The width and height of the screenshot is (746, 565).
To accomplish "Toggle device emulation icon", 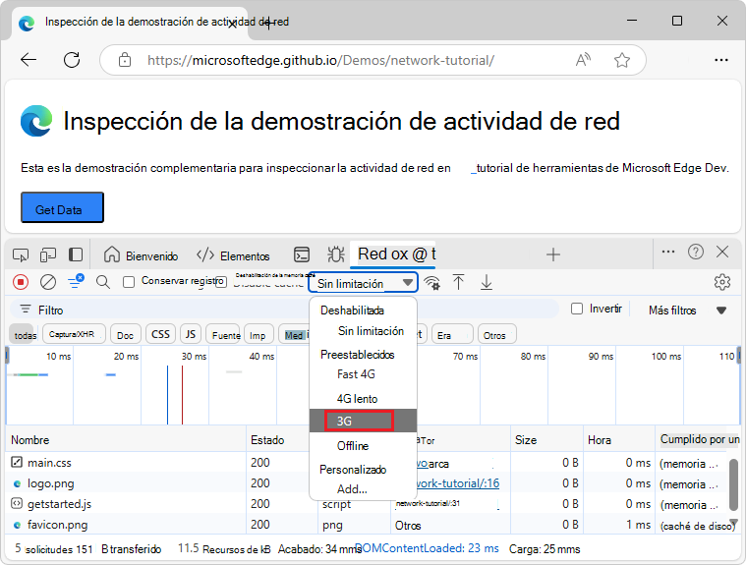I will coord(48,254).
